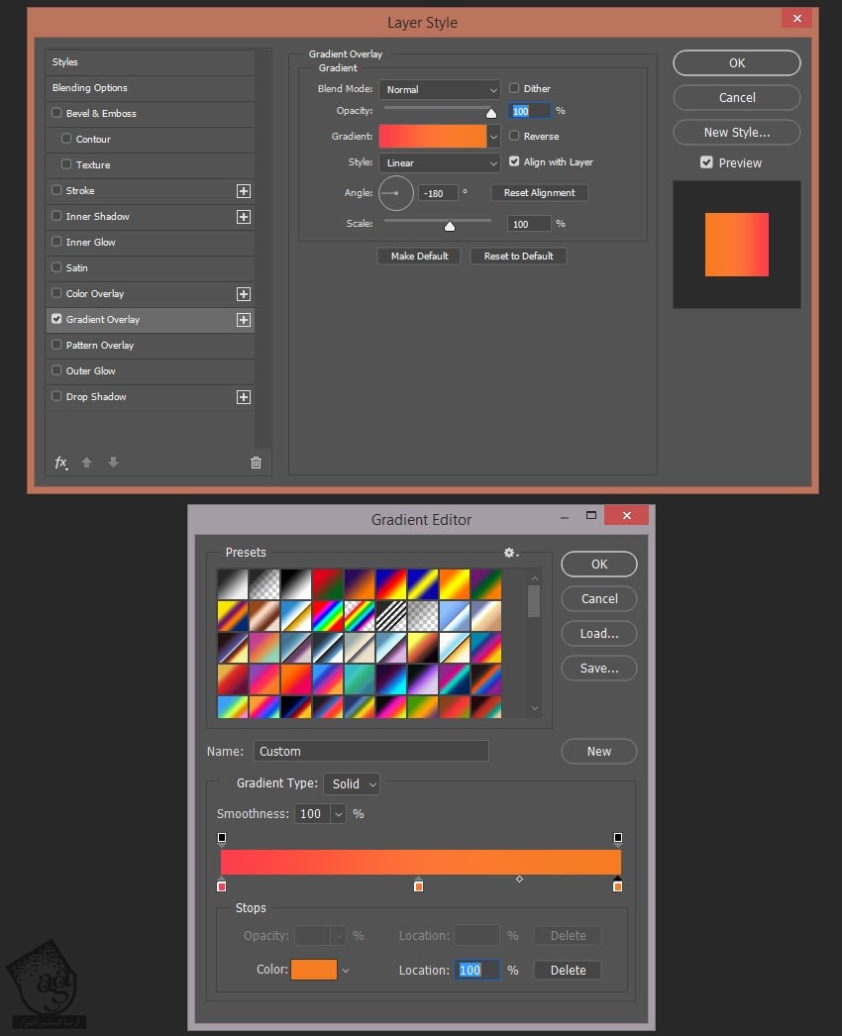
Task: Click the Save... button in Gradient Editor
Action: 599,669
